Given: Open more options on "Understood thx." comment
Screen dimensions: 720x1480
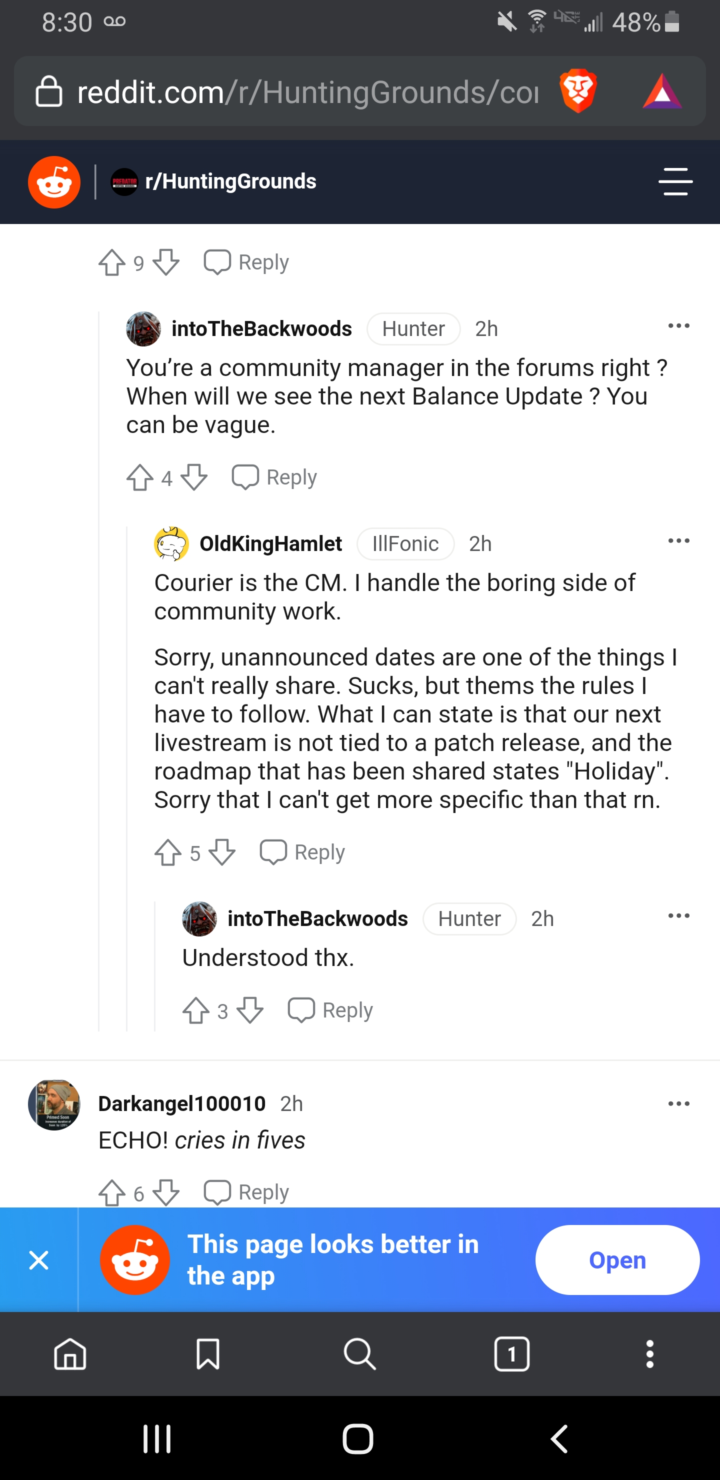Looking at the screenshot, I should point(678,915).
